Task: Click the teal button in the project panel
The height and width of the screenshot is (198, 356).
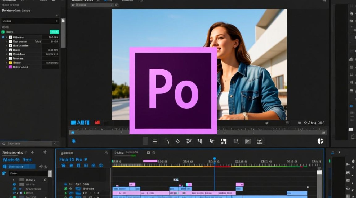Action: (54, 32)
